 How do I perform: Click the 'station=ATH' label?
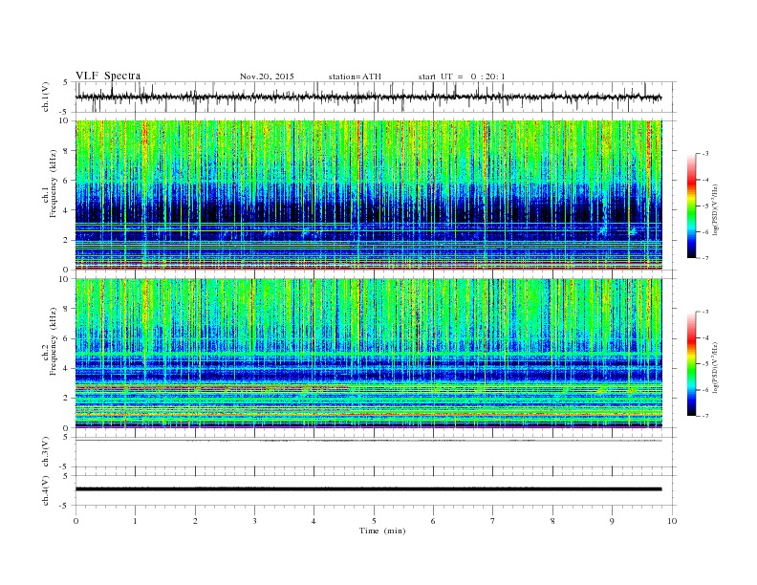click(355, 76)
